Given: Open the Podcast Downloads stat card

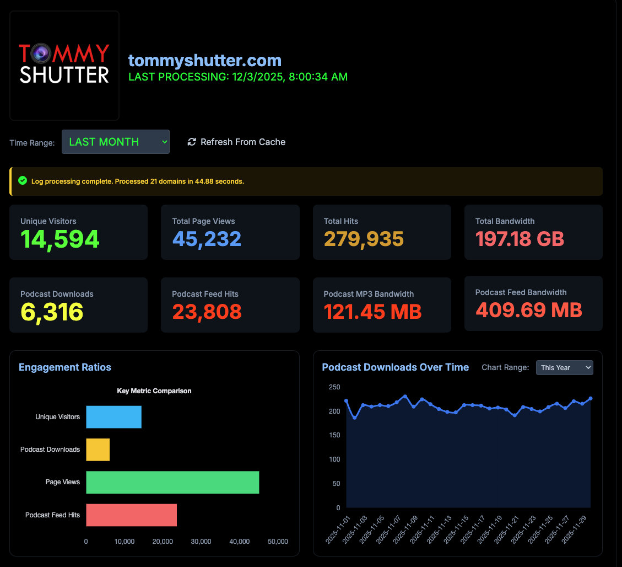Looking at the screenshot, I should click(x=78, y=305).
